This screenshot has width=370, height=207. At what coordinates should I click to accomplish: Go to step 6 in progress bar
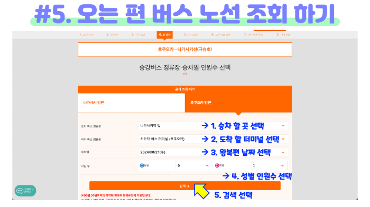click(x=221, y=35)
